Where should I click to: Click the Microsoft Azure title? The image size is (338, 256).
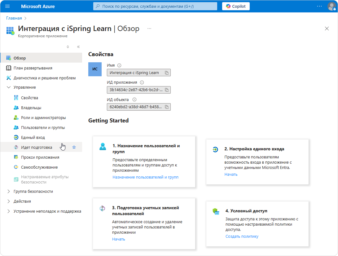coord(38,7)
